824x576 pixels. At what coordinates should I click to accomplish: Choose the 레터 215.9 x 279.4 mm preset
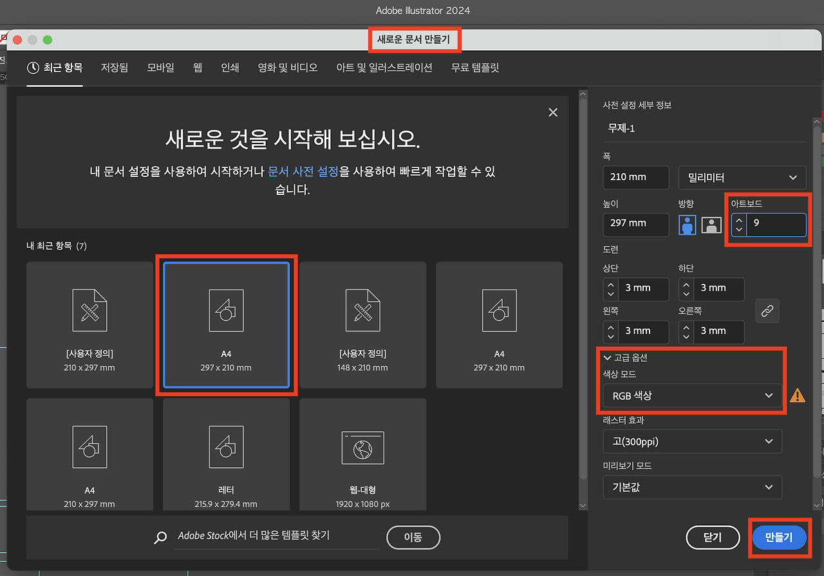coord(227,454)
